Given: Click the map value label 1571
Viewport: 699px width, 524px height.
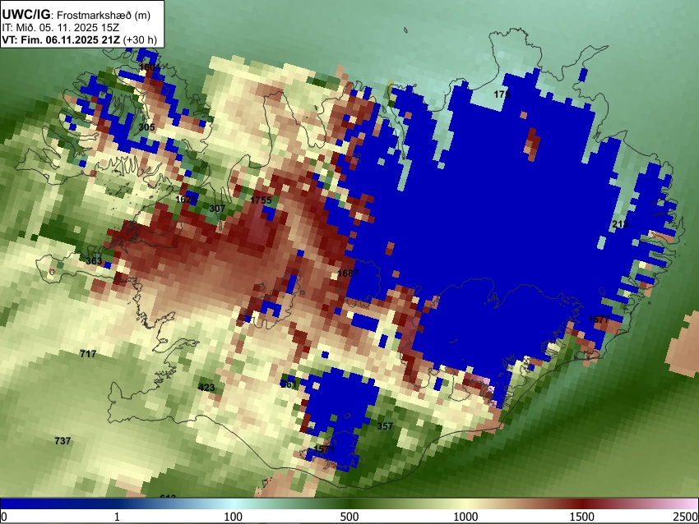Looking at the screenshot, I should 324,448.
